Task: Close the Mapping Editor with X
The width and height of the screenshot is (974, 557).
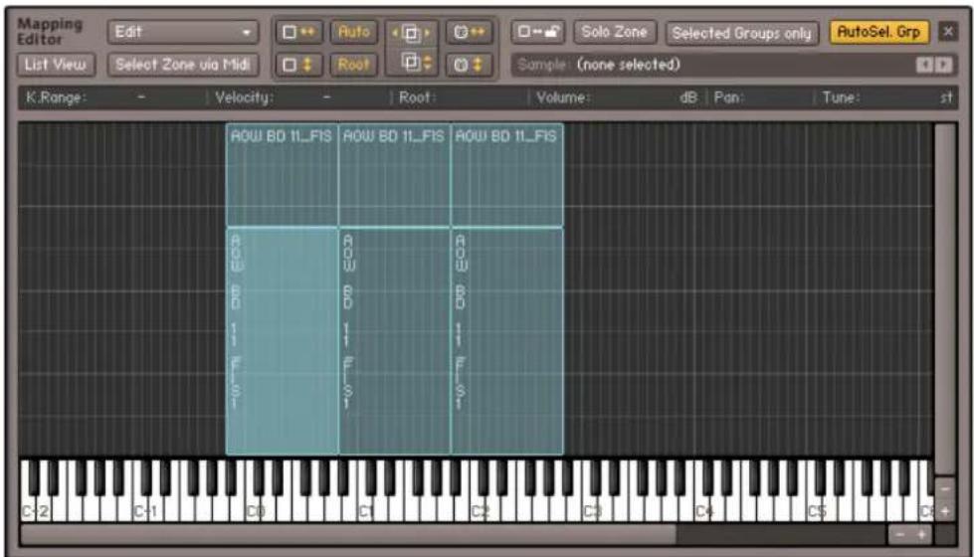Action: 948,32
